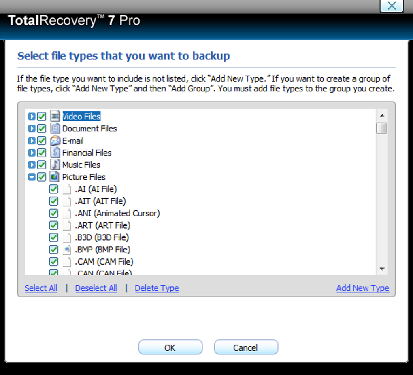The height and width of the screenshot is (375, 413).
Task: Uncheck the .AIT file checkbox
Action: point(54,201)
